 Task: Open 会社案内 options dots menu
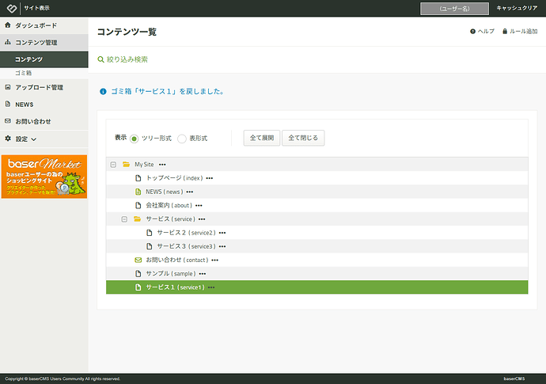point(199,206)
